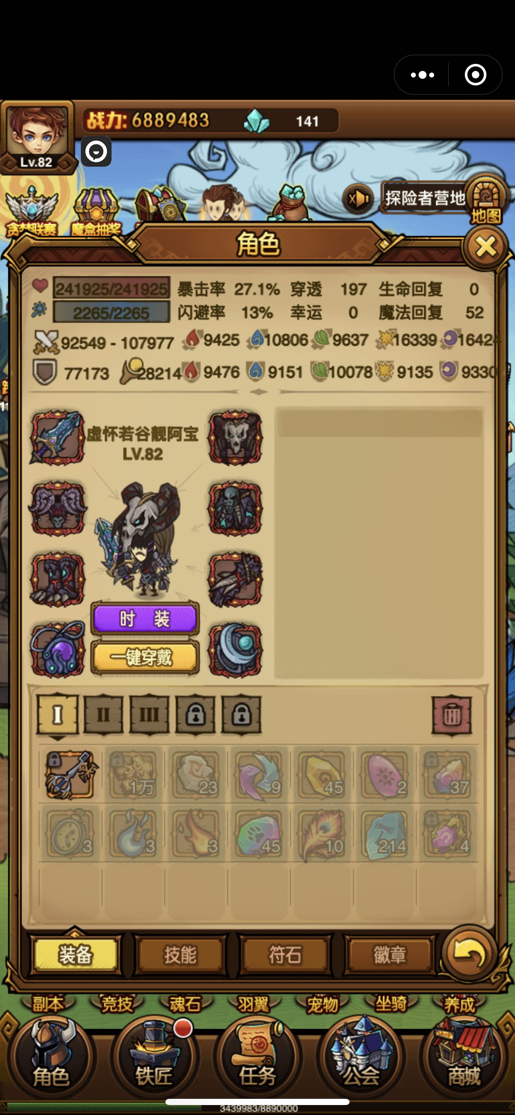Tap the first locked inventory page
Viewport: 515px width, 1115px height.
coord(195,715)
